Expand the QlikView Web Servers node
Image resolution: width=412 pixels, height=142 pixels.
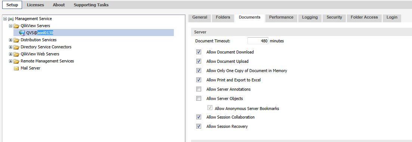10,54
